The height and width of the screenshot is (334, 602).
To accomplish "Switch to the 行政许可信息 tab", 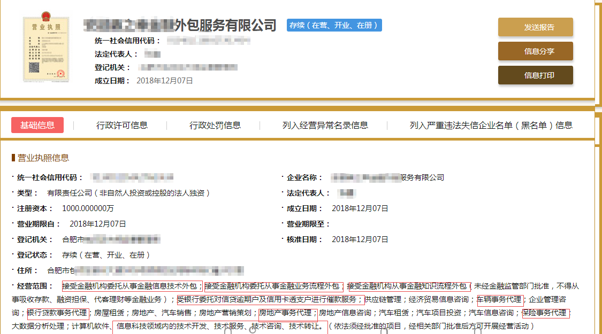I will click(x=121, y=126).
